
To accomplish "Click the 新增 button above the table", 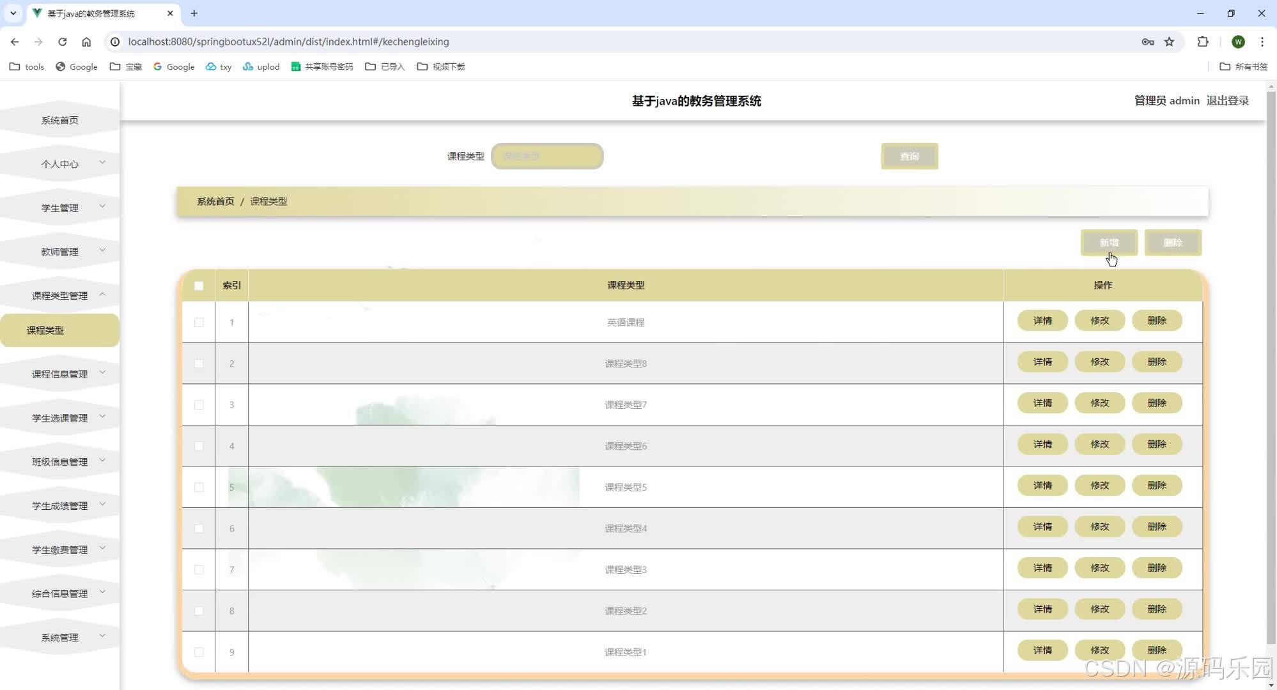I will coord(1109,243).
